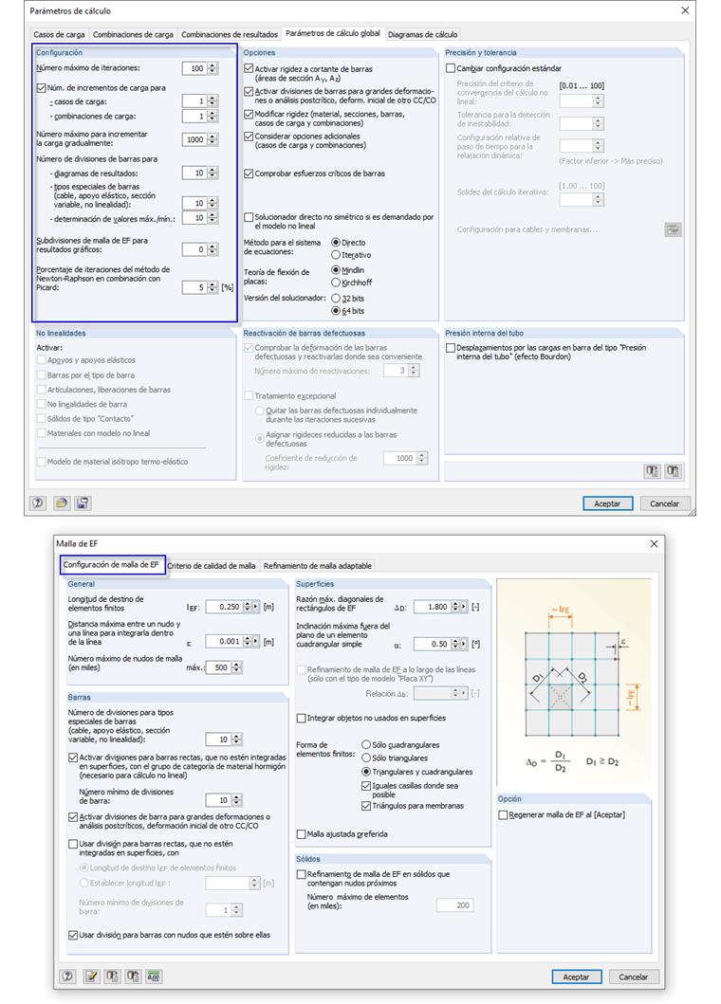Toggle Malla ajustada preferida checkbox
The image size is (721, 1004).
pos(302,834)
